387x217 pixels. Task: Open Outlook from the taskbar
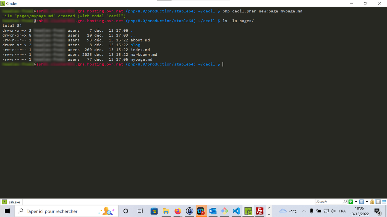(x=213, y=211)
